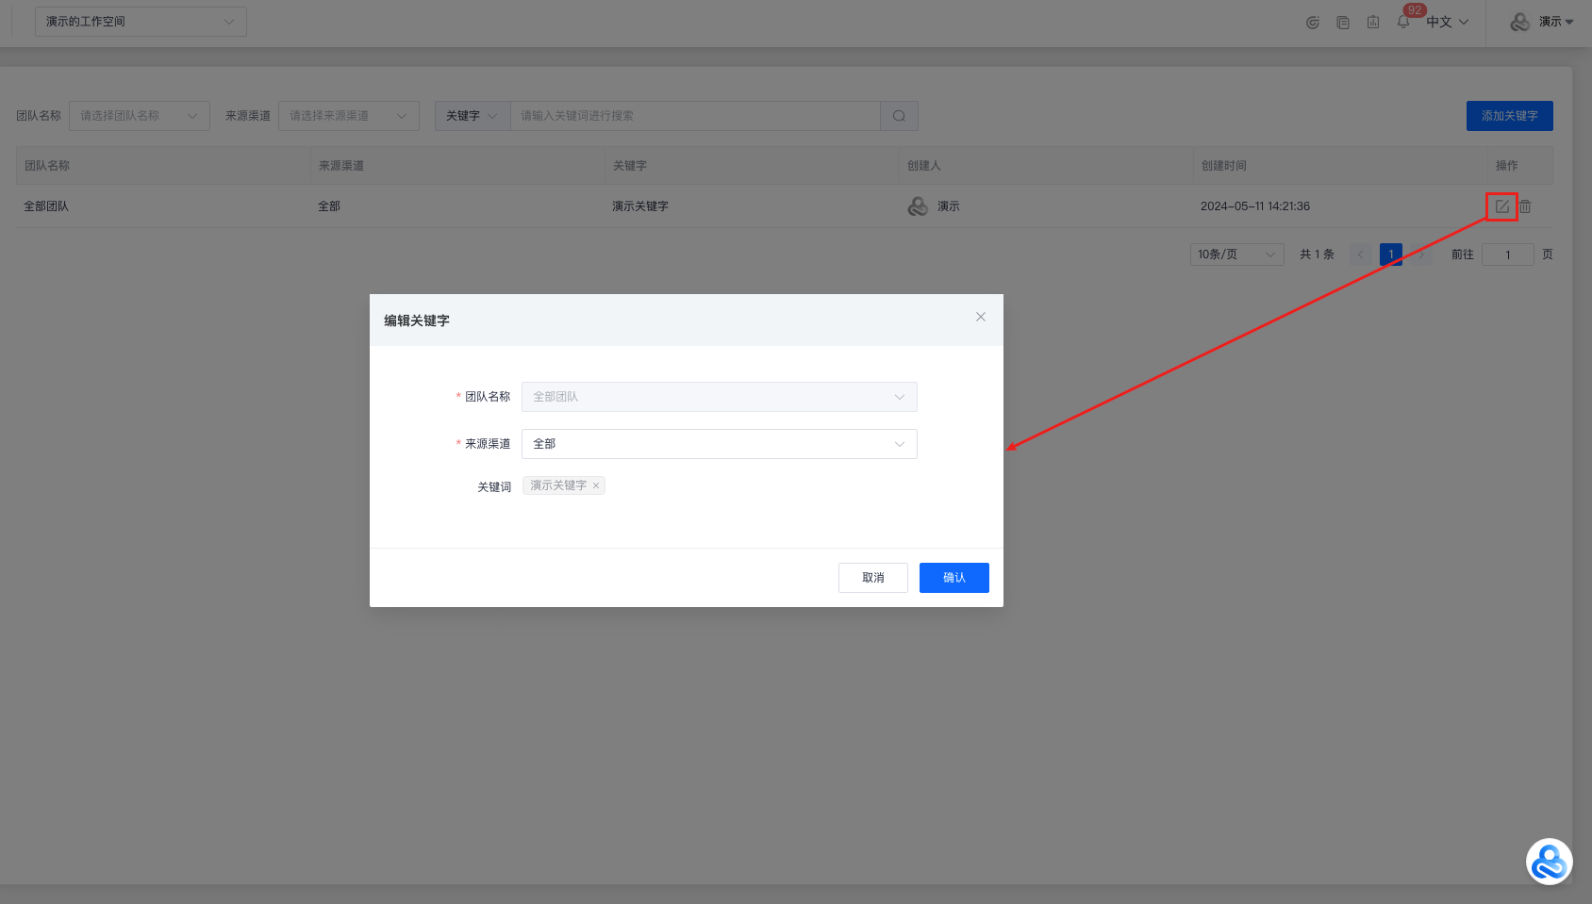This screenshot has width=1592, height=904.
Task: Click the documents copy icon in header
Action: coord(1343,22)
